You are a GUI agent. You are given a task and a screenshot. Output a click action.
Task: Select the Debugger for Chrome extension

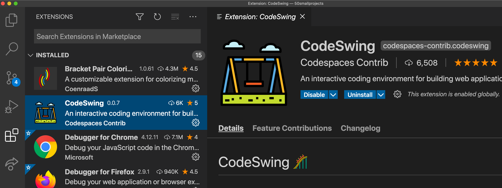pos(116,147)
